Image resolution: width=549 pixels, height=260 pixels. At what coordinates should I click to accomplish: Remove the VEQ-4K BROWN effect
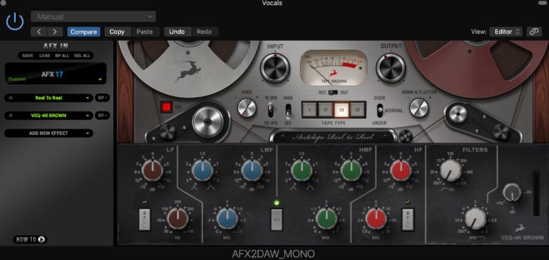(x=11, y=116)
